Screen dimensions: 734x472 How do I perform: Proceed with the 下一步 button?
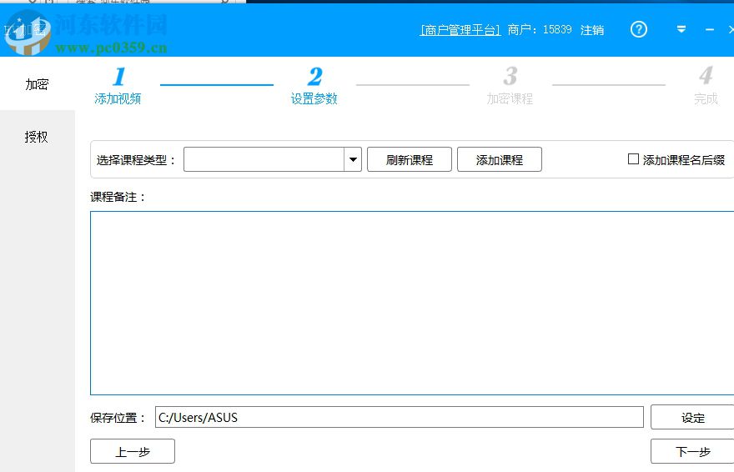[x=693, y=451]
